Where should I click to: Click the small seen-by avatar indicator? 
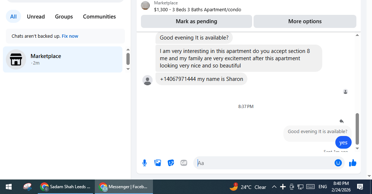(345, 91)
